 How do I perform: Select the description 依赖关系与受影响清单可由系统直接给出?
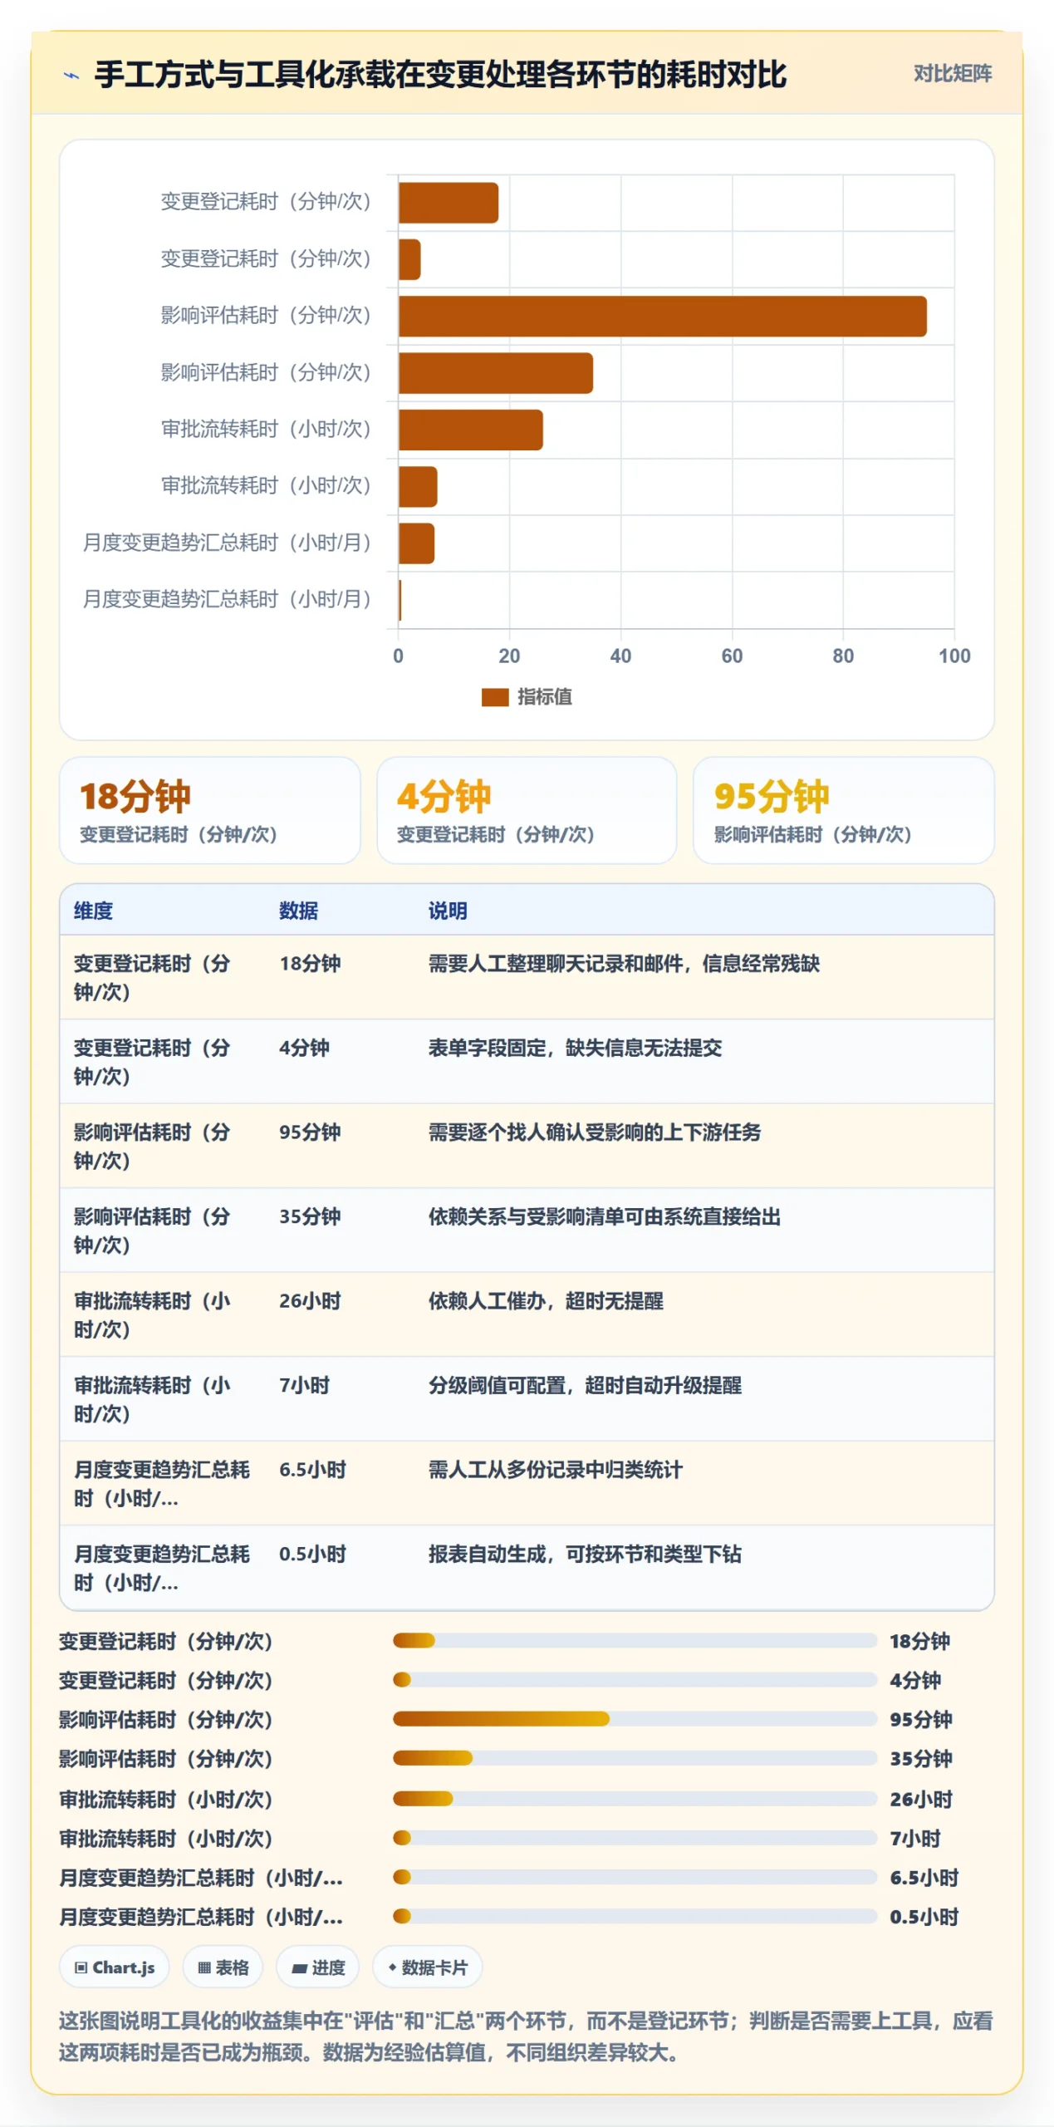point(604,1216)
